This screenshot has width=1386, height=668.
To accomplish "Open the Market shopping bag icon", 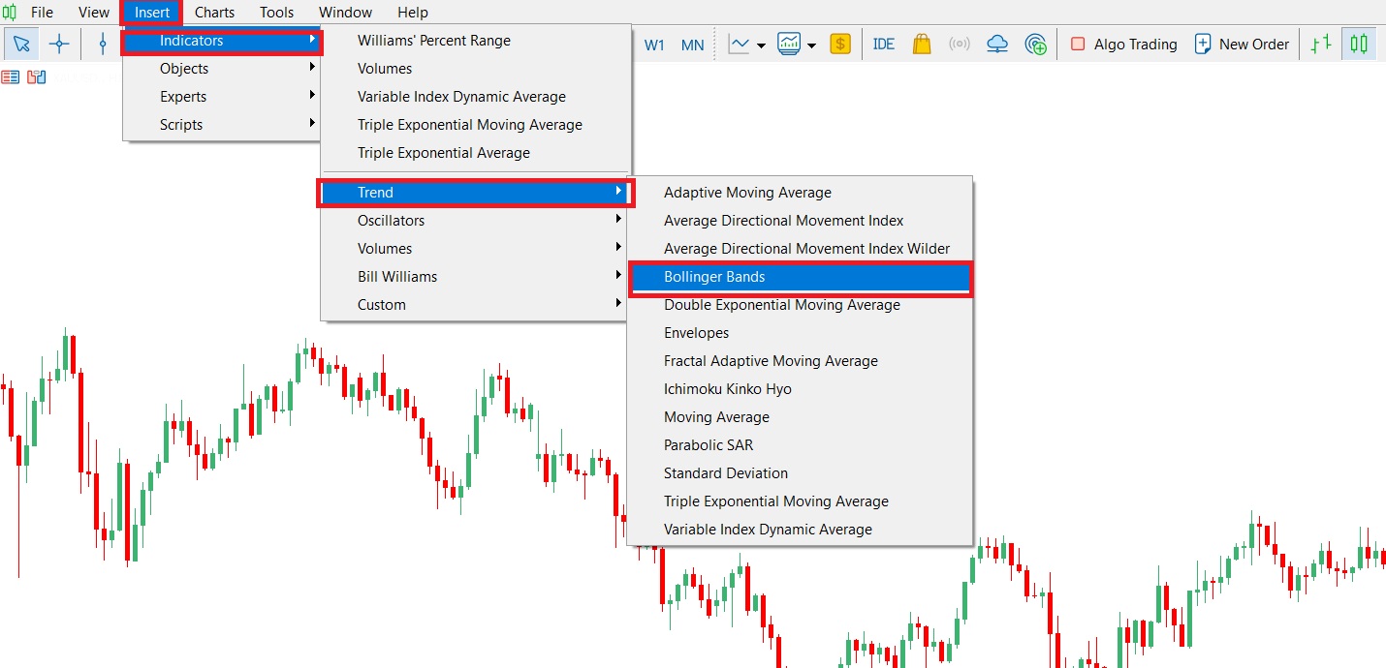I will coord(922,44).
